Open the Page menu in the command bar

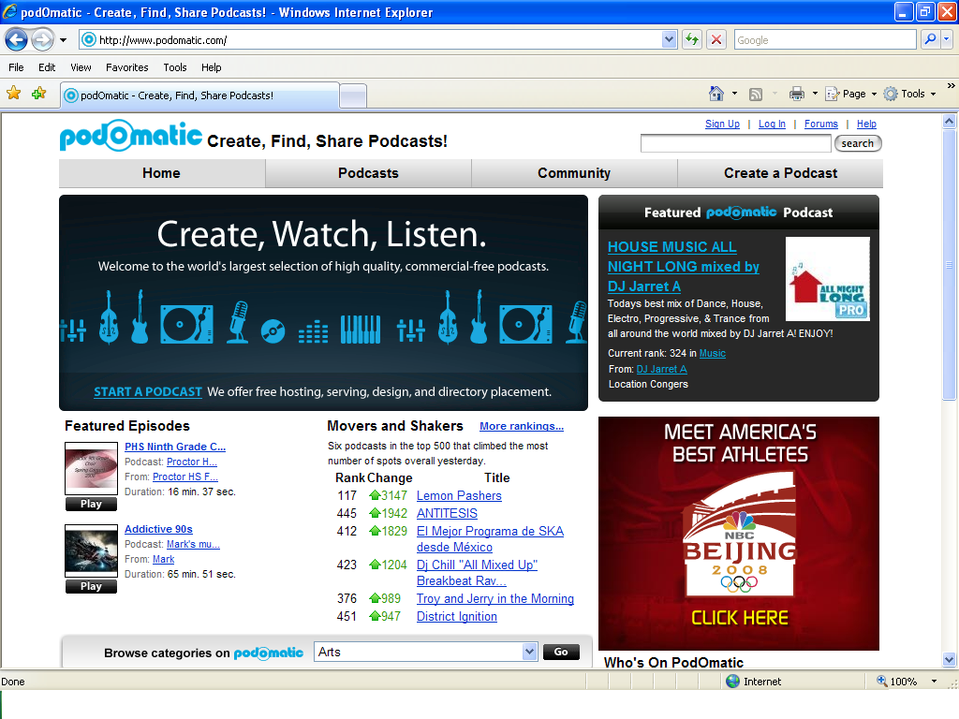point(851,94)
